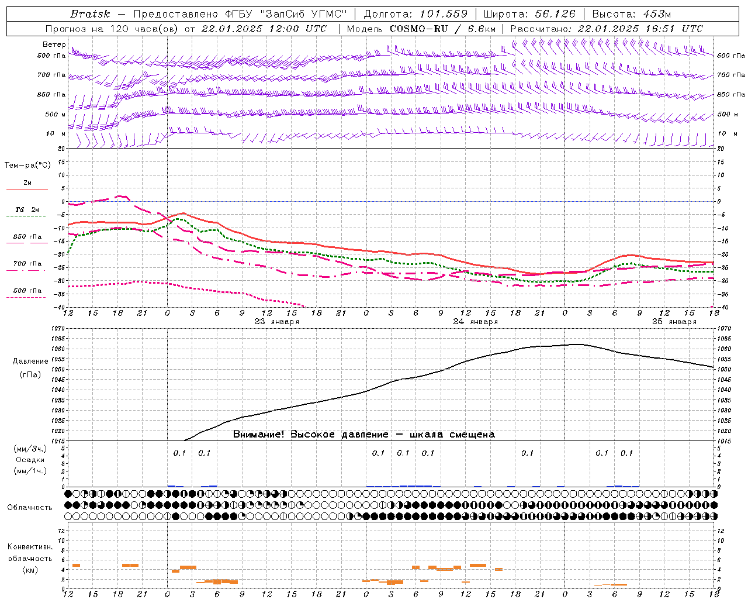Click the 10 м wind level label on left
Image resolution: width=748 pixels, height=599 pixels.
56,134
